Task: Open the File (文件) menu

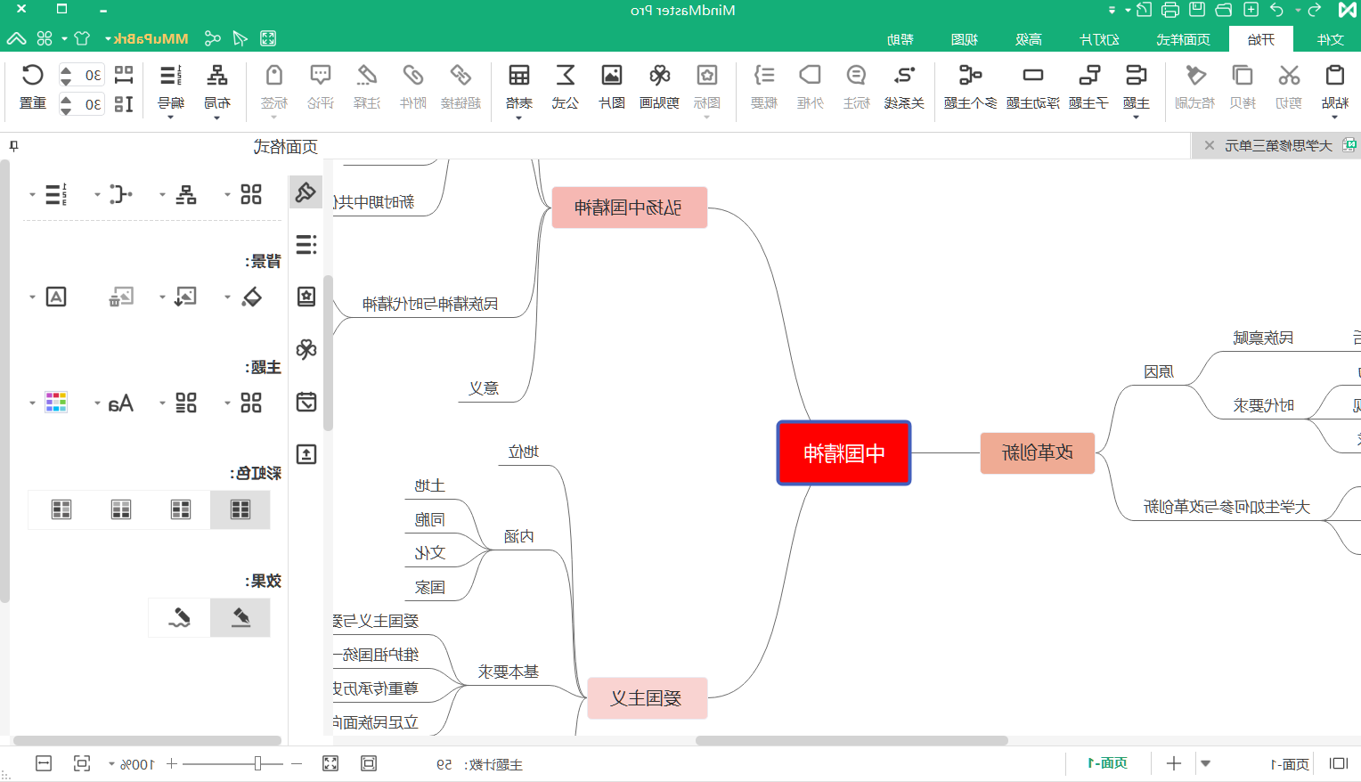Action: (1331, 39)
